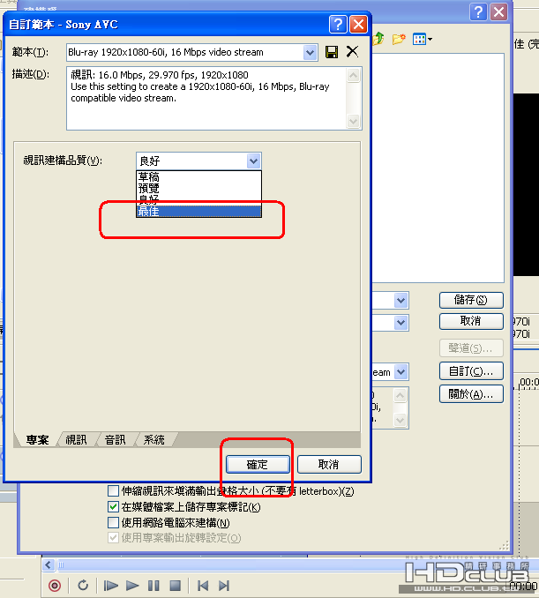Click the record button in transport bar
This screenshot has height=598, width=539.
tap(55, 586)
